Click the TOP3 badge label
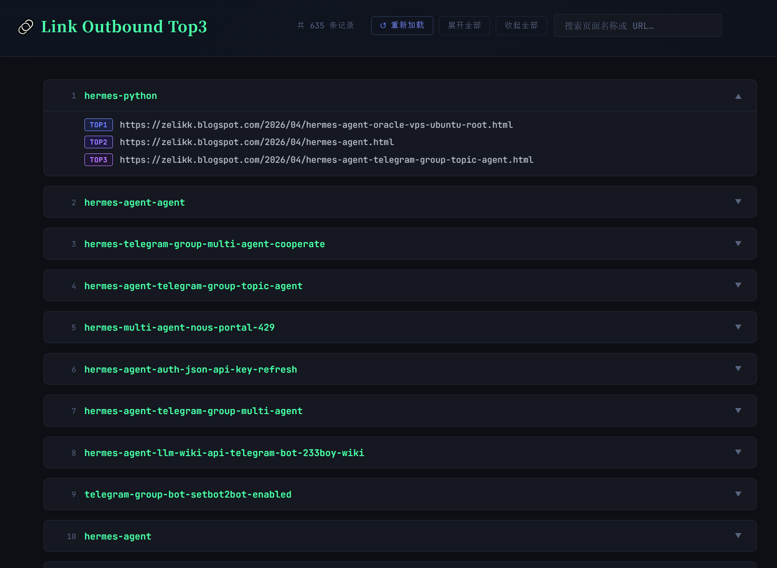 [x=98, y=160]
